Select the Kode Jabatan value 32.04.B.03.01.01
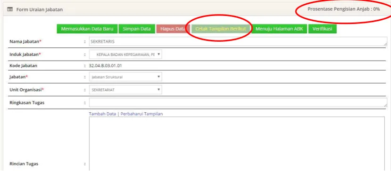 pyautogui.click(x=105, y=66)
